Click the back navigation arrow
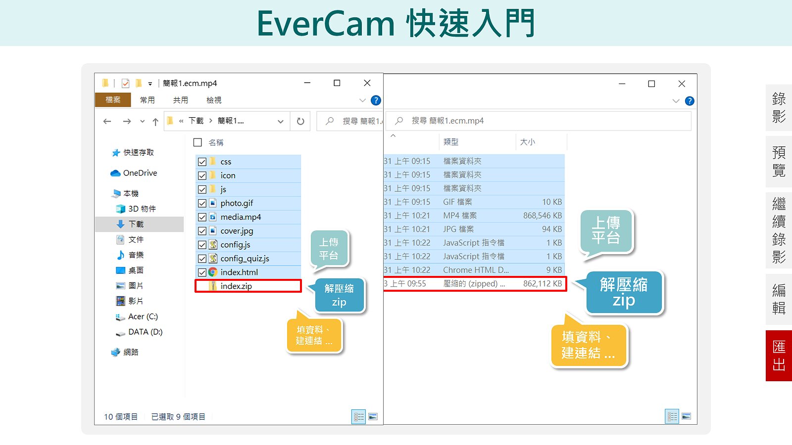Image resolution: width=792 pixels, height=445 pixels. tap(107, 121)
